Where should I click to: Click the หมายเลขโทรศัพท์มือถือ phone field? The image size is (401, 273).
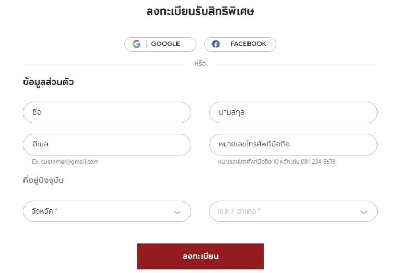click(x=293, y=145)
